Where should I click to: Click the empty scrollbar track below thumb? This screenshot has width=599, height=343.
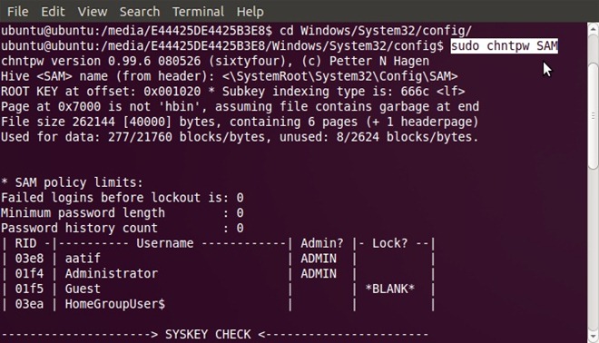coord(593,249)
